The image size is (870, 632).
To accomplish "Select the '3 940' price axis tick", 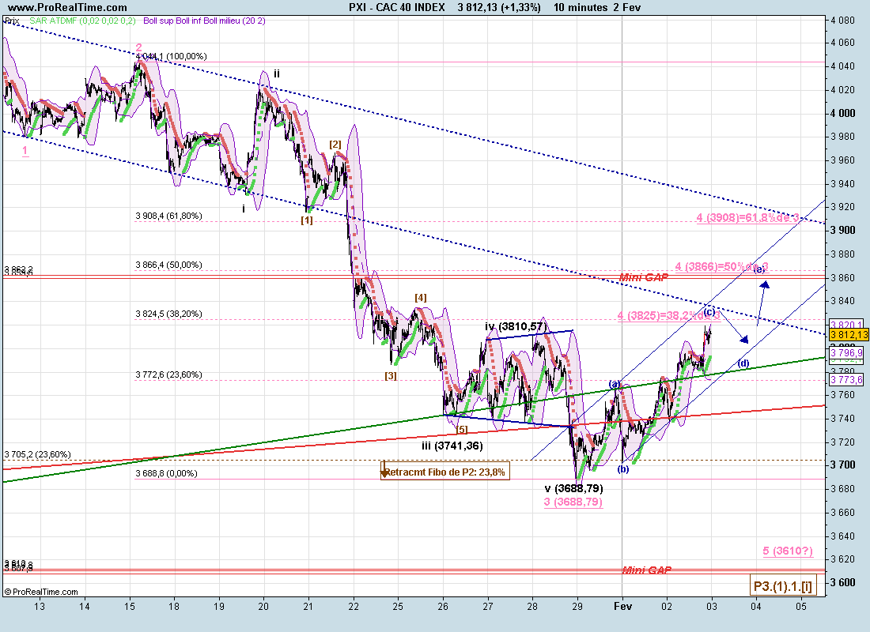I will pos(843,183).
